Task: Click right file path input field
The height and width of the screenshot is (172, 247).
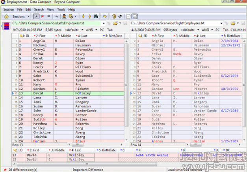Action: [175, 23]
